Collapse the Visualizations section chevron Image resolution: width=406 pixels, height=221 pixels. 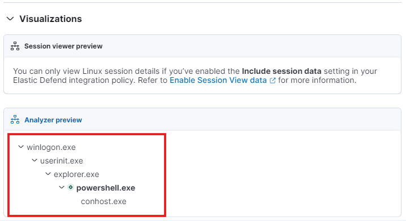[10, 19]
